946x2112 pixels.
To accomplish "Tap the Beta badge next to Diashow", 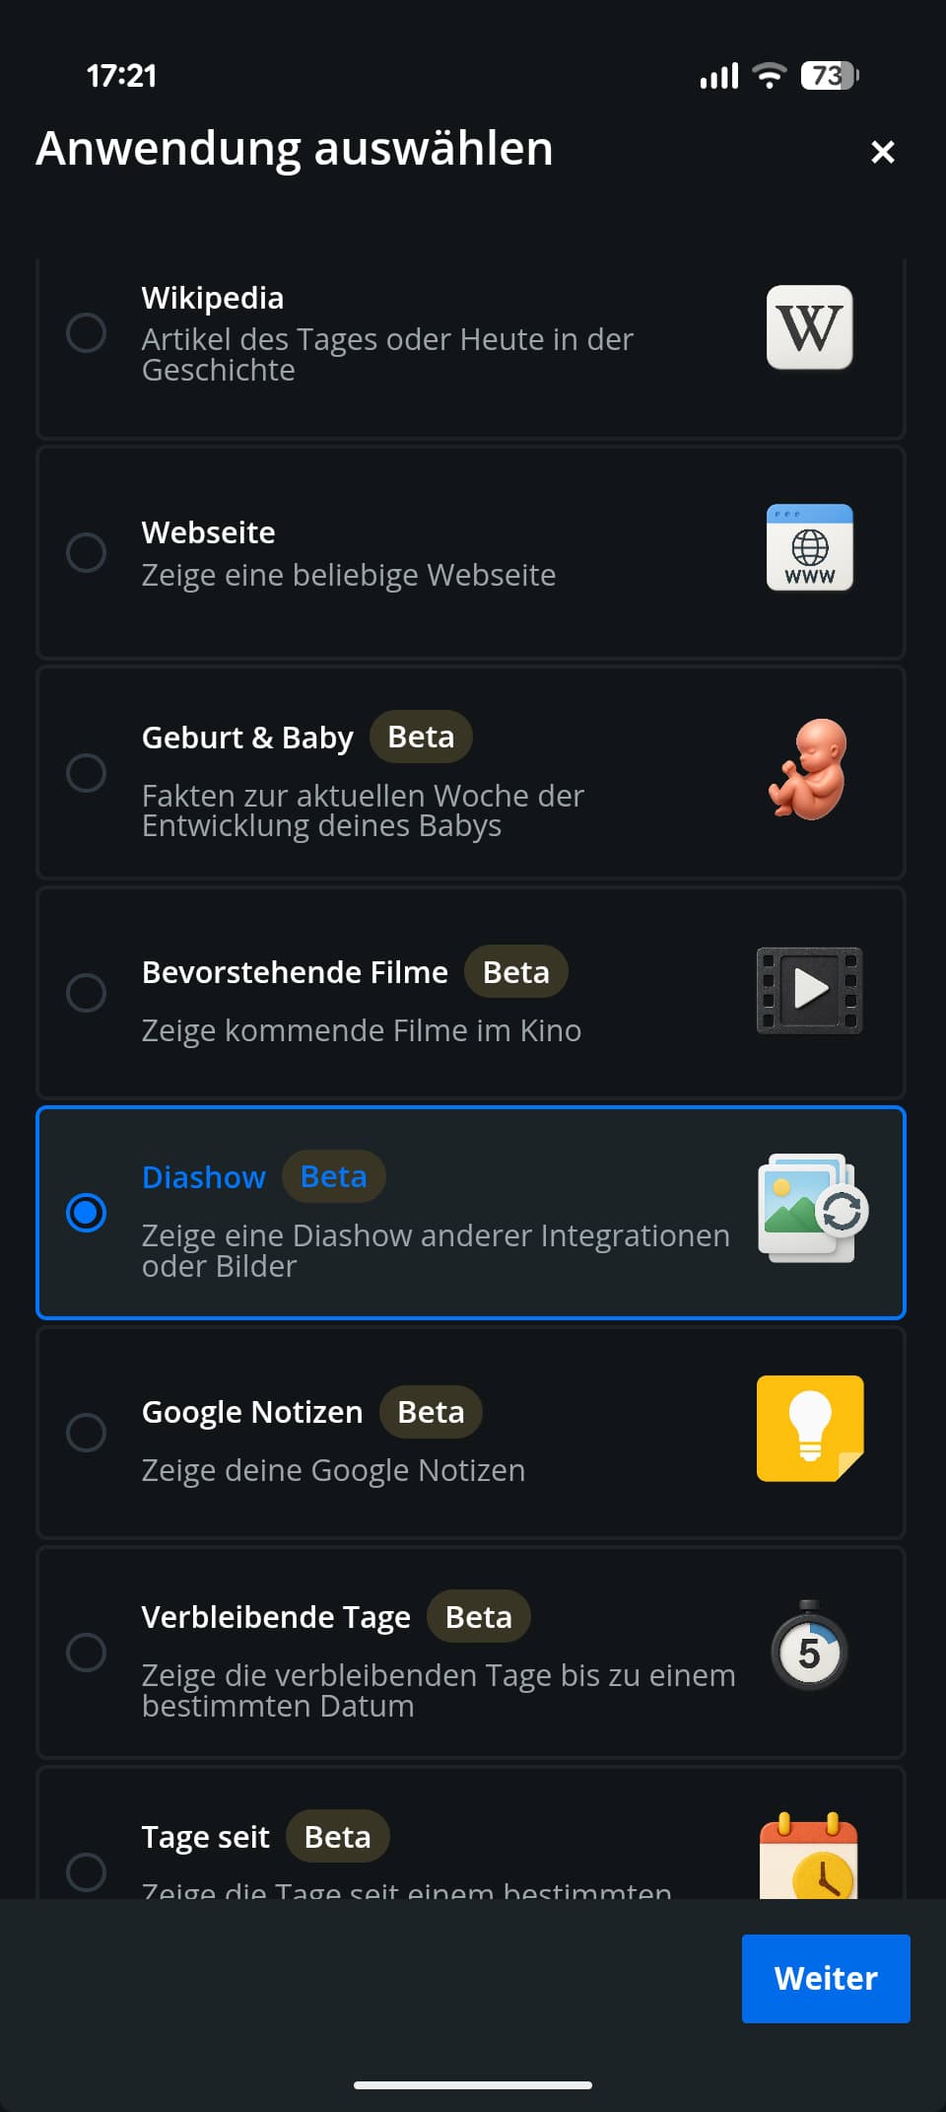I will coord(333,1176).
